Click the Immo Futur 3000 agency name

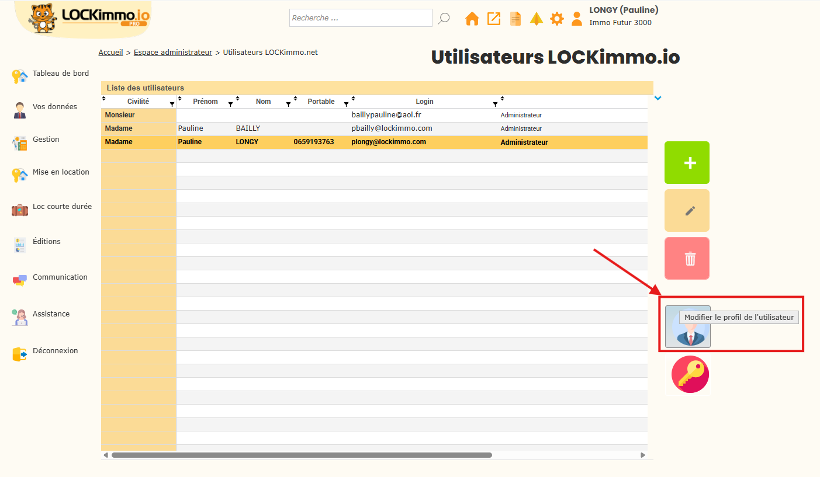pos(620,23)
